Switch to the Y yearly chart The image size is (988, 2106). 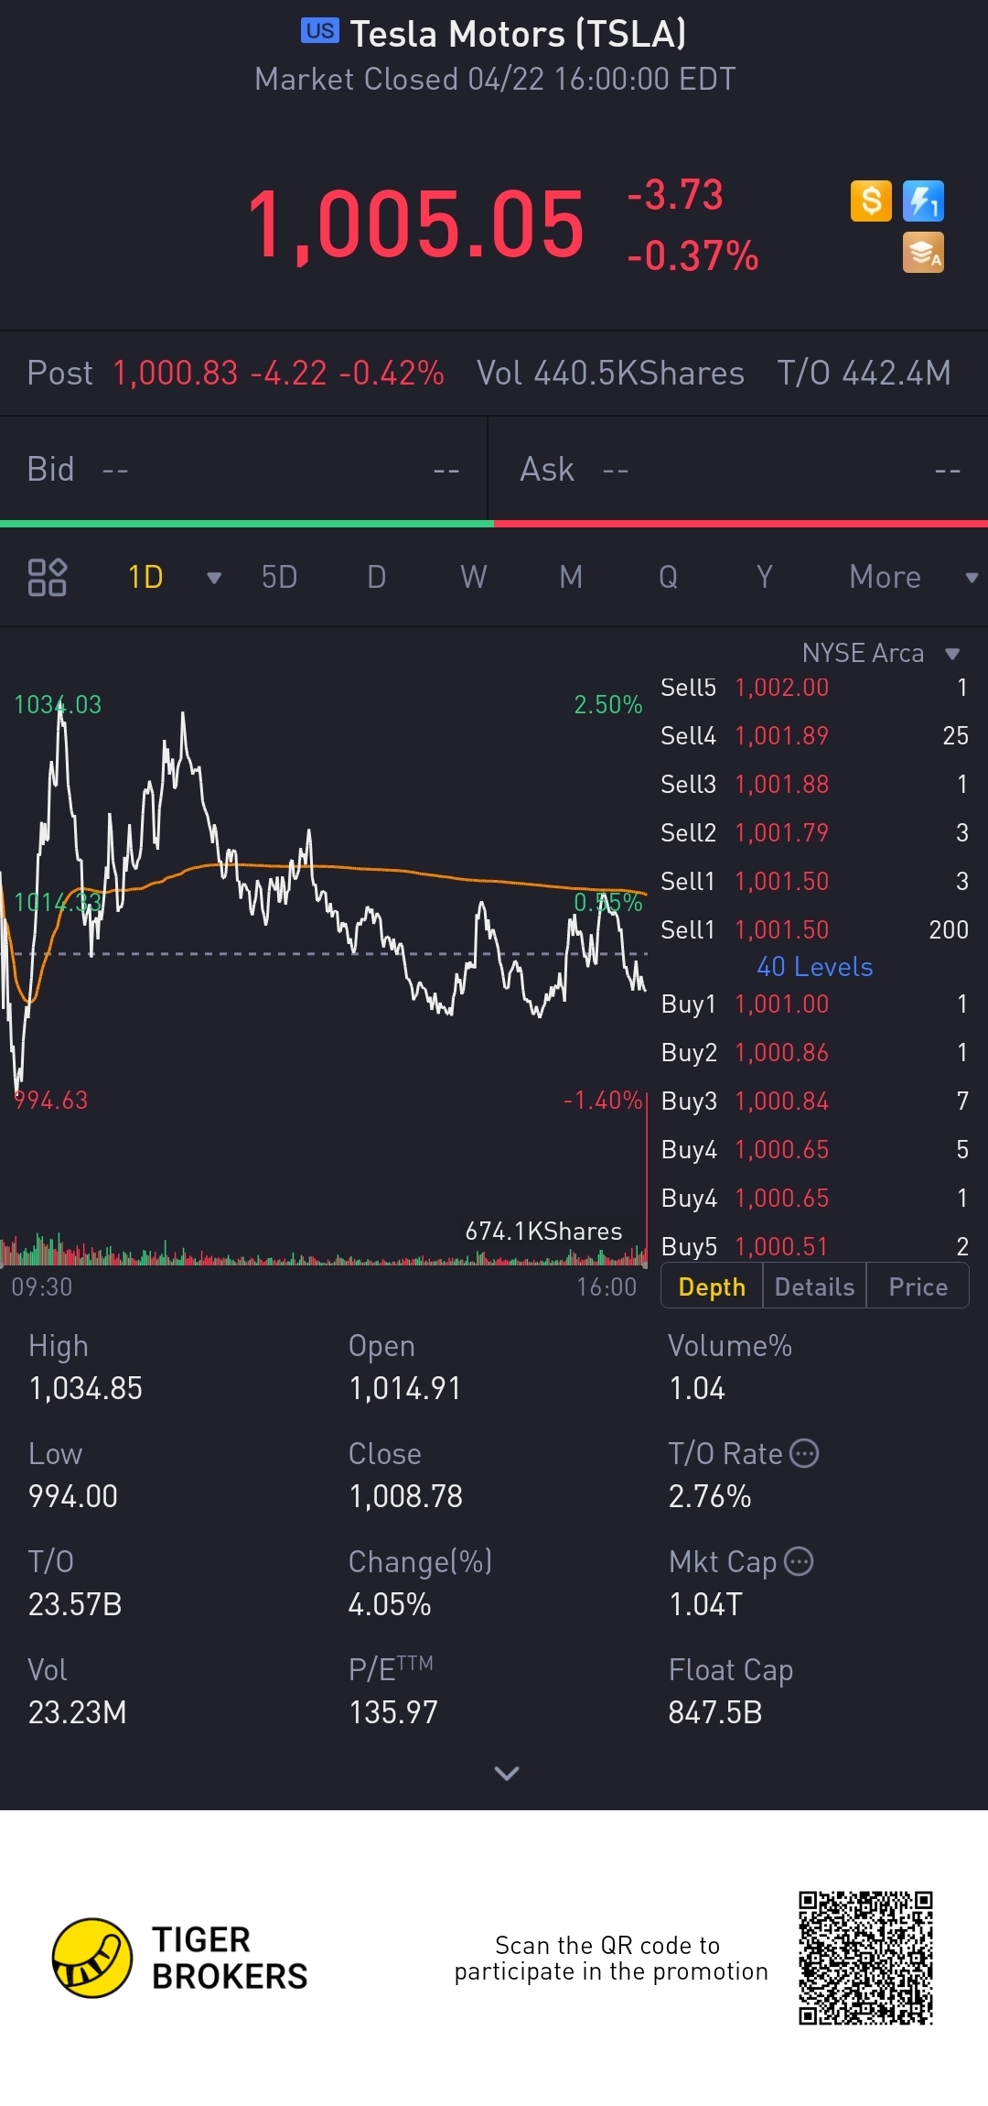tap(765, 577)
